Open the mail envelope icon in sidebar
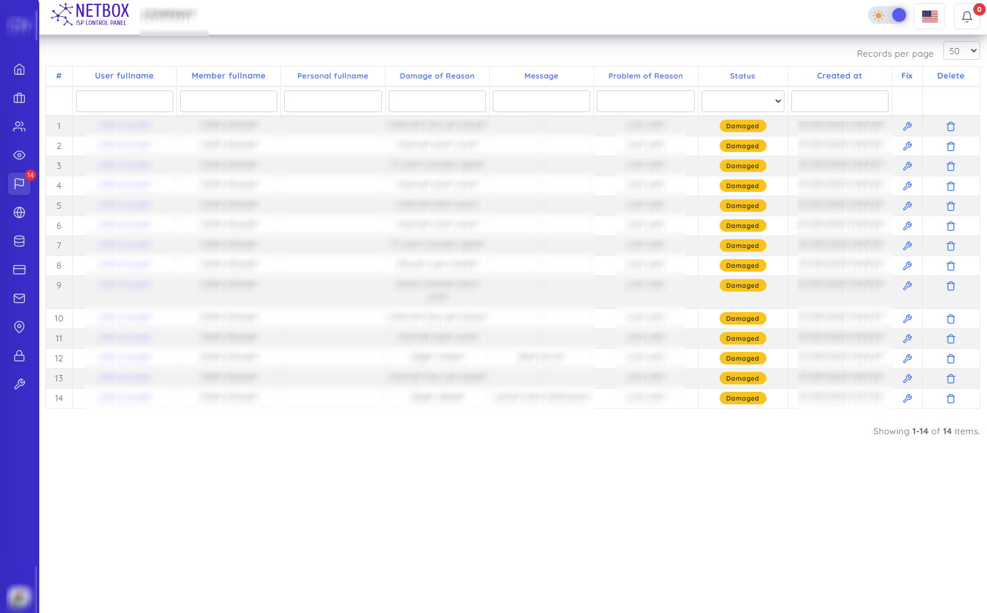 tap(19, 298)
